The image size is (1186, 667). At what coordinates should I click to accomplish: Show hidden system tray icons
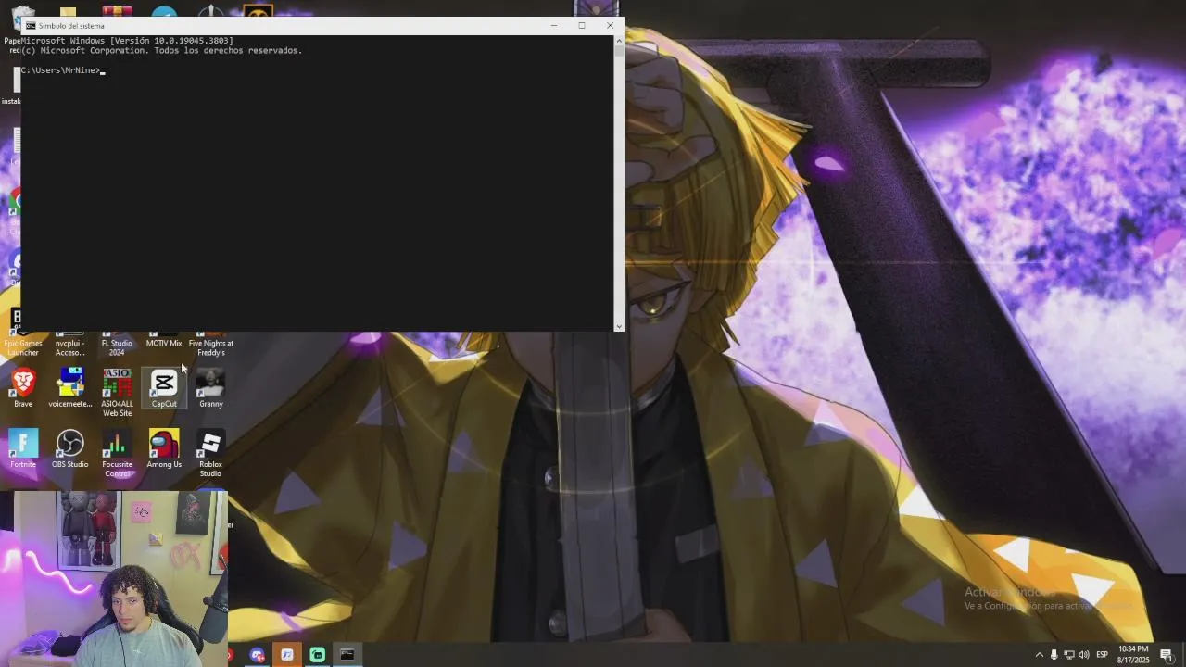point(1039,654)
